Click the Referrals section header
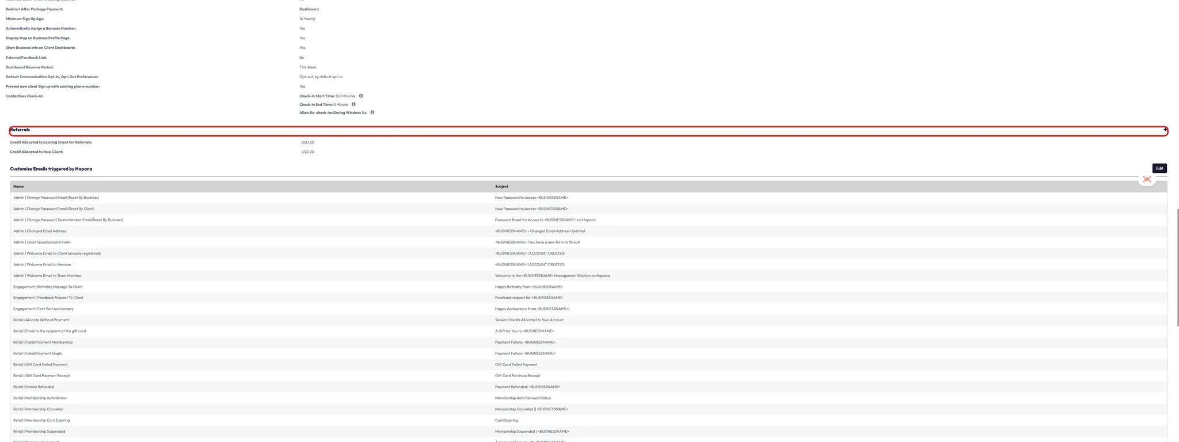 (20, 130)
